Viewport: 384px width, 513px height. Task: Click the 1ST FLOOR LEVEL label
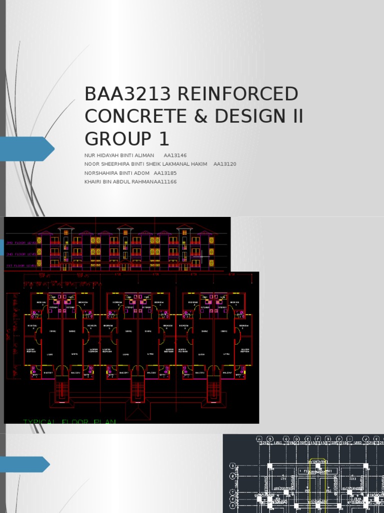[x=21, y=266]
